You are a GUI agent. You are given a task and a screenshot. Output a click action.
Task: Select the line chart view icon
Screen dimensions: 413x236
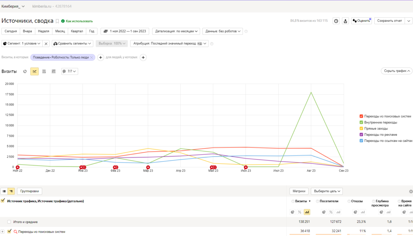pyautogui.click(x=35, y=71)
